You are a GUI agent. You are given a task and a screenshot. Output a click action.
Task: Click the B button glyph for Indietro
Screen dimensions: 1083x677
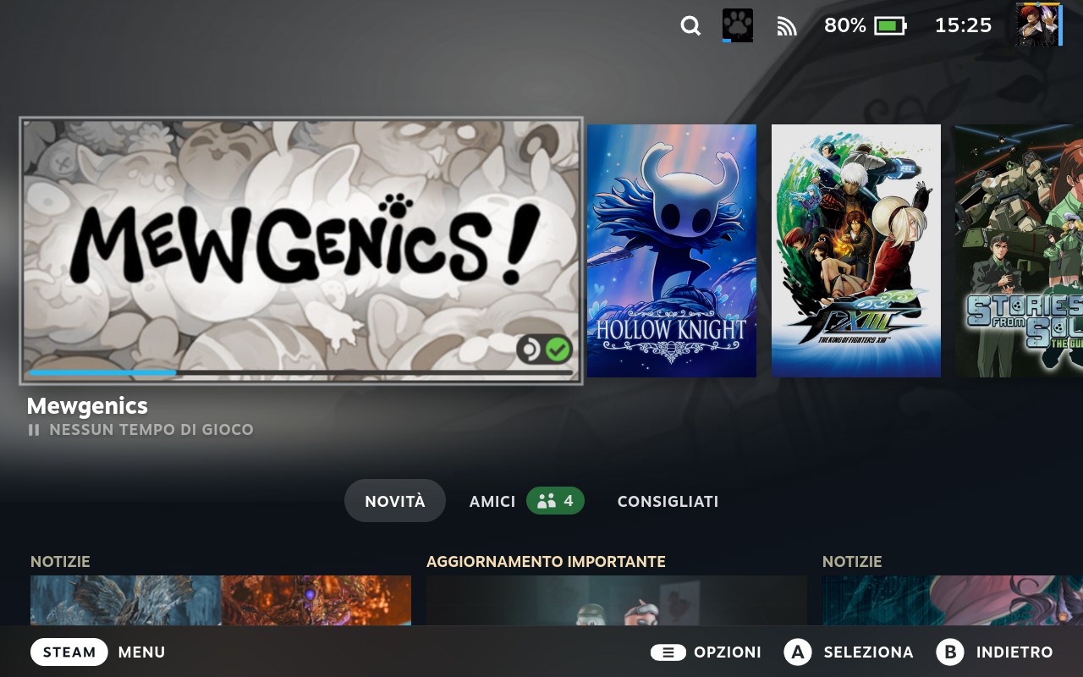coord(950,652)
